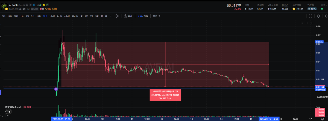
Task: Select the 5天 timeframe
Action: [x=97, y=16]
